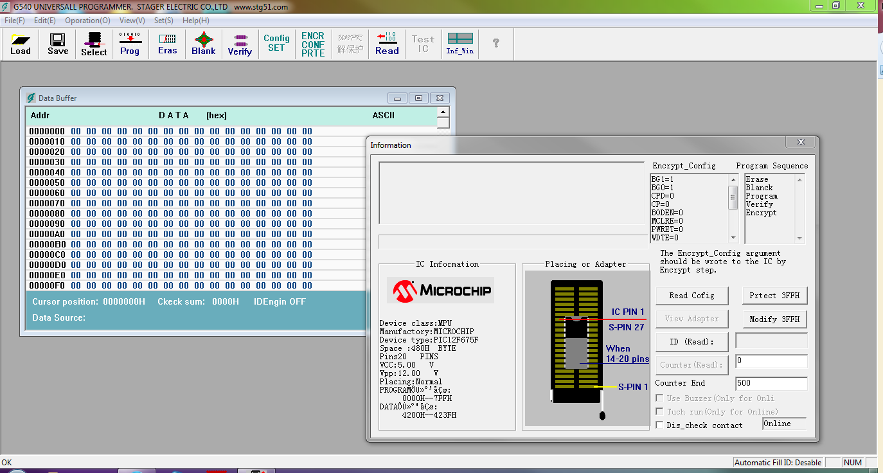
Task: Toggle the Tuch run checkbox
Action: click(660, 411)
